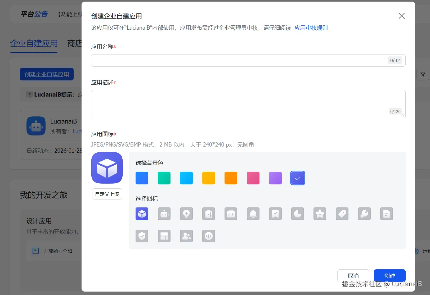Click the checked indigo background color
Viewport: 430px width, 295px height.
tap(298, 178)
